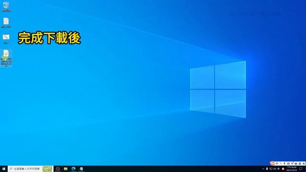Launch Microsoft Edge from the taskbar
306x172 pixels.
tap(73, 169)
